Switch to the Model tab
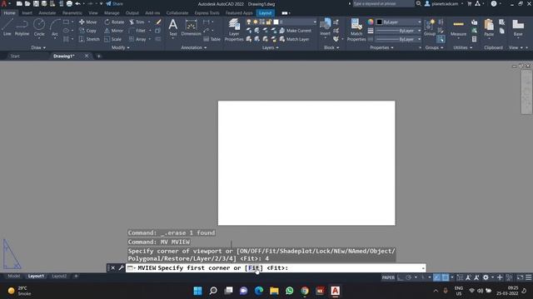The height and width of the screenshot is (299, 533). [14, 277]
